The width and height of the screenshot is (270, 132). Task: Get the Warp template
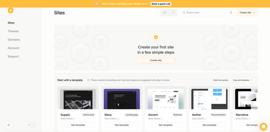(x=122, y=125)
